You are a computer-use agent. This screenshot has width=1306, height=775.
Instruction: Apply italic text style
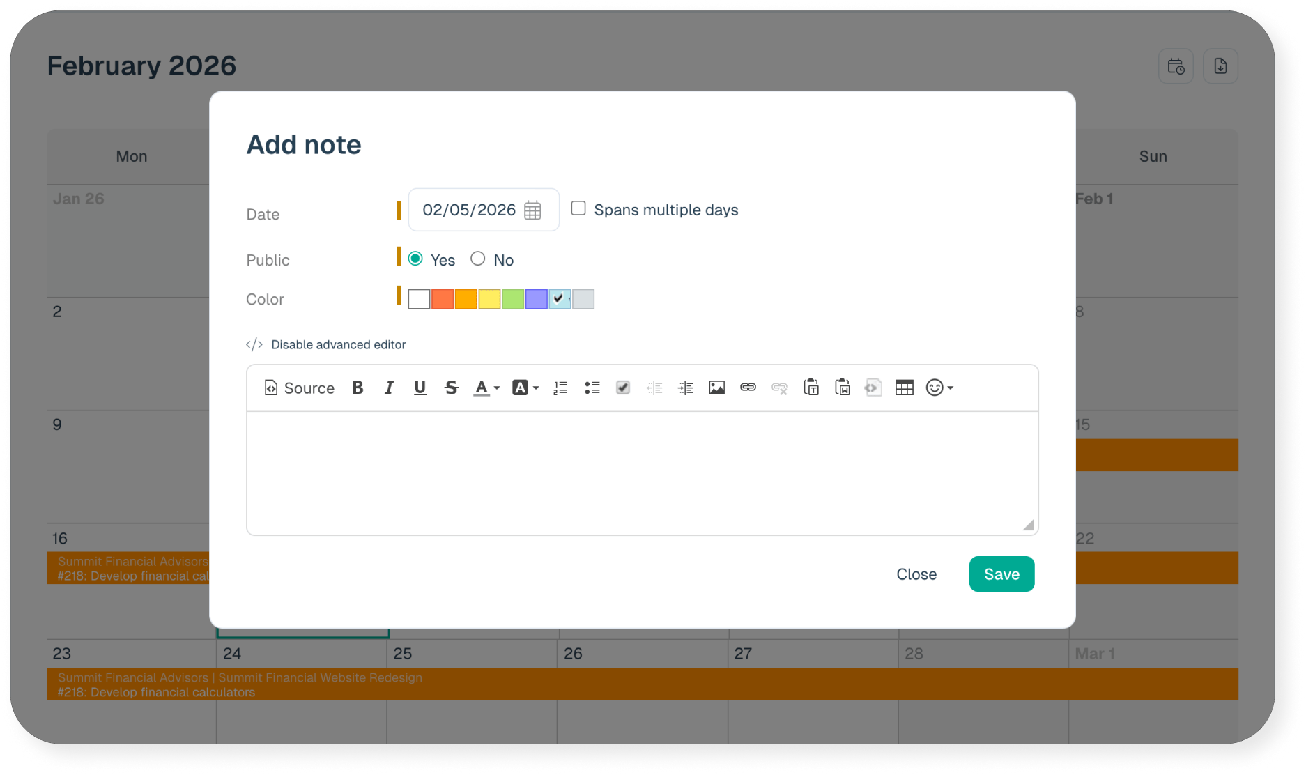tap(389, 387)
